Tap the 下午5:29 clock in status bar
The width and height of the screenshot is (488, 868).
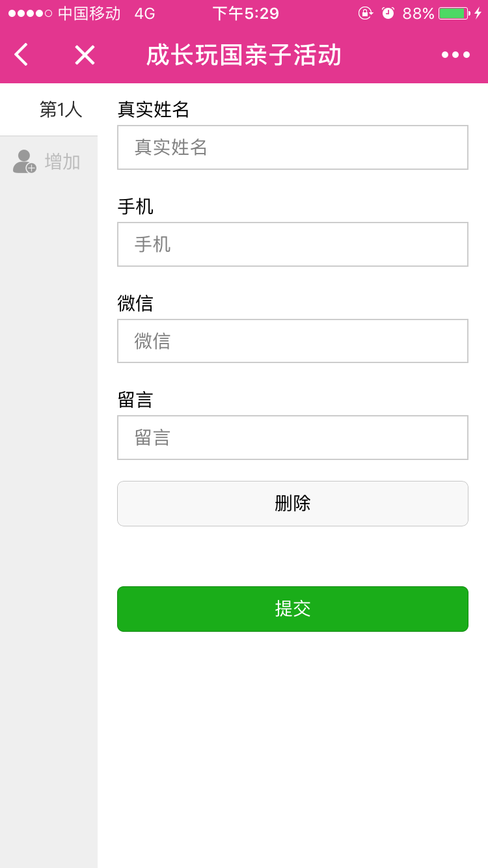coord(246,13)
